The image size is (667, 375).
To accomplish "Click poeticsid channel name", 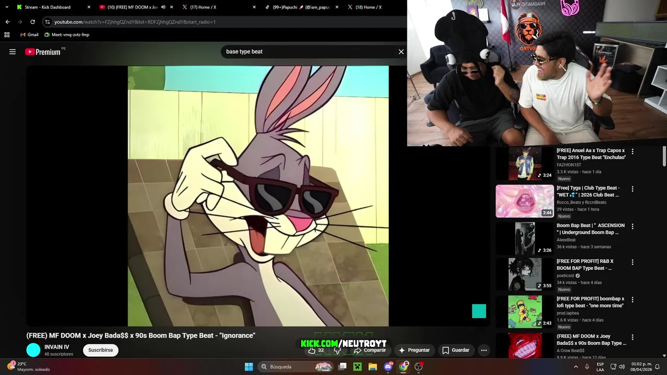I will [x=565, y=276].
